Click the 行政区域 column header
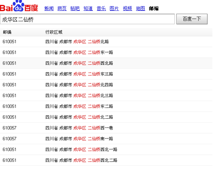The height and width of the screenshot is (169, 213). 54,32
